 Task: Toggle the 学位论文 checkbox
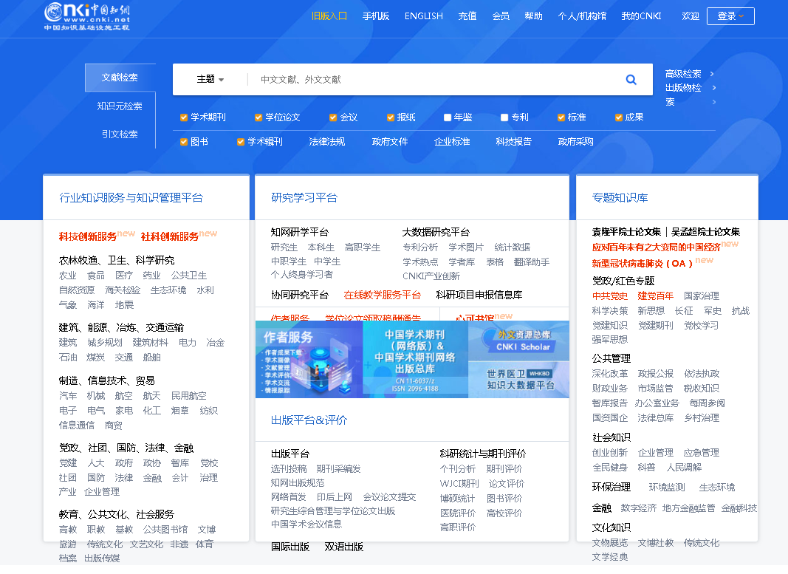point(258,117)
